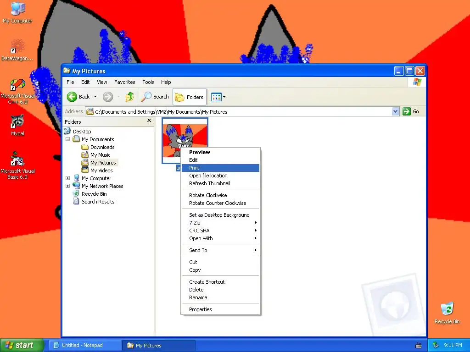Viewport: 470px width, 352px height.
Task: Choose Rename in context menu
Action: click(x=221, y=297)
